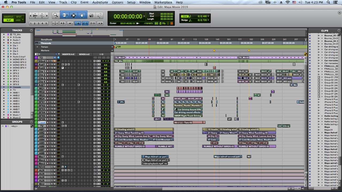
Task: Open the Setup menu
Action: (131, 2)
